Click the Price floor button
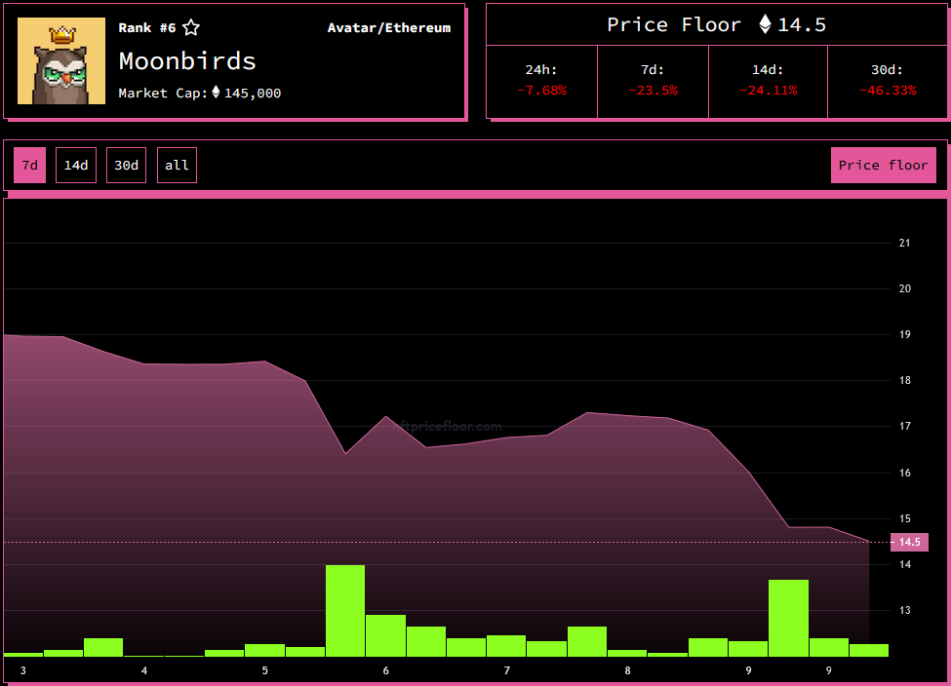This screenshot has height=686, width=951. 883,165
